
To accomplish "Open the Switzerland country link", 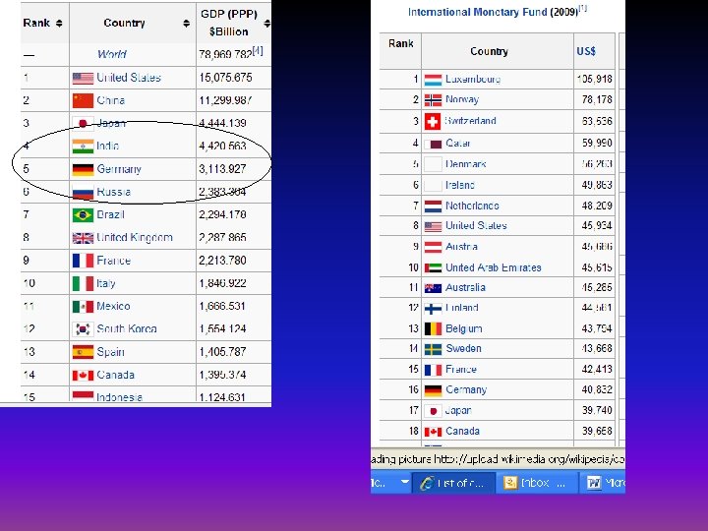I will pos(470,121).
